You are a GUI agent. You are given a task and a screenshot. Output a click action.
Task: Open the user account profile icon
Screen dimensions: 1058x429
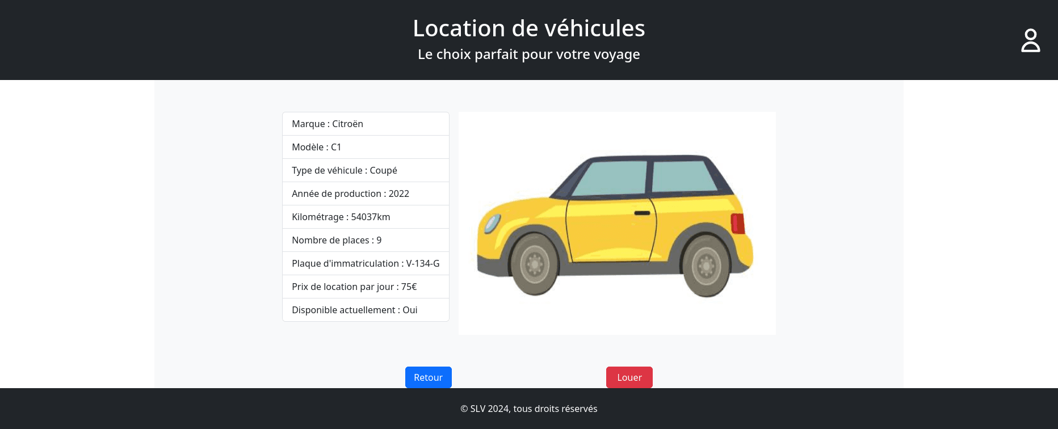[1030, 41]
